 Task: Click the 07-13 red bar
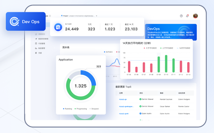pyautogui.click(x=188, y=67)
